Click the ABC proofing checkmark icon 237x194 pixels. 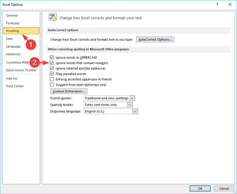pos(53,17)
